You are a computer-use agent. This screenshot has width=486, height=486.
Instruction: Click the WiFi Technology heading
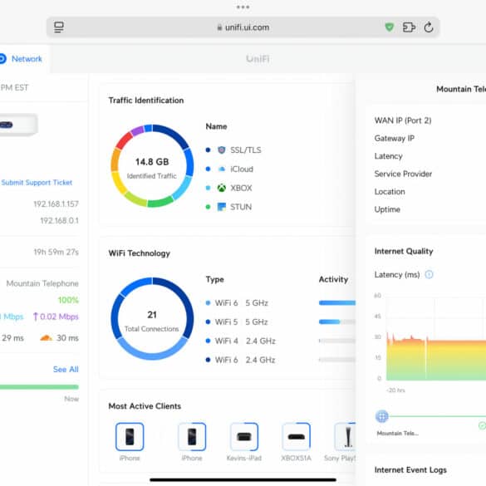[x=140, y=253]
